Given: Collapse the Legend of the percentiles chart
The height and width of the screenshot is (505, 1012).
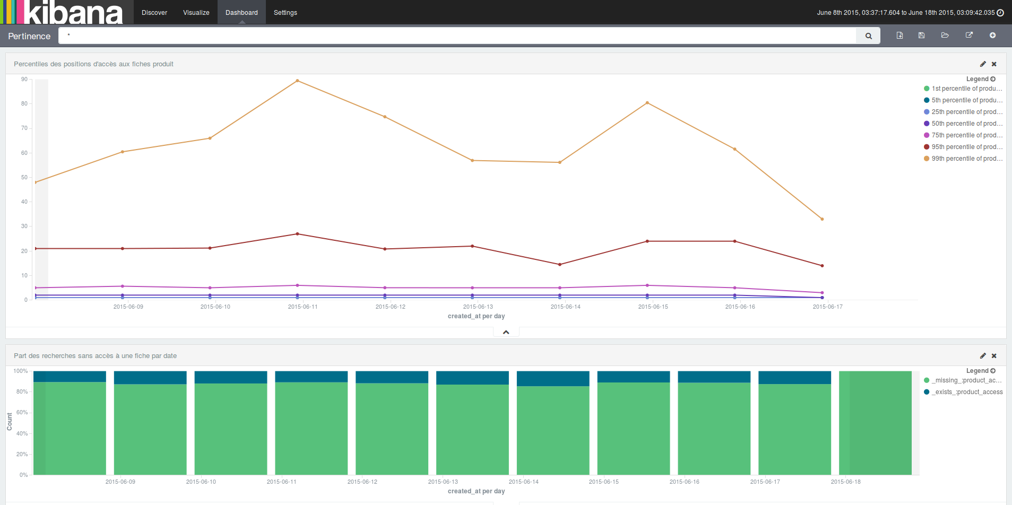Looking at the screenshot, I should click(x=981, y=79).
